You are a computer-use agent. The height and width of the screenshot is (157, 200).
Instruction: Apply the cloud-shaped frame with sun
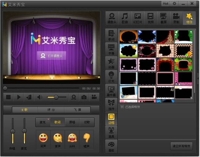click(x=129, y=51)
